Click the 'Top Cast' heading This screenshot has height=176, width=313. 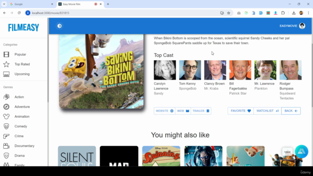163,55
